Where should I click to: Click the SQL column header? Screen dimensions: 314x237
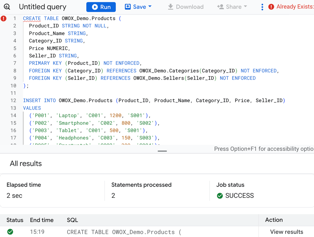72,220
